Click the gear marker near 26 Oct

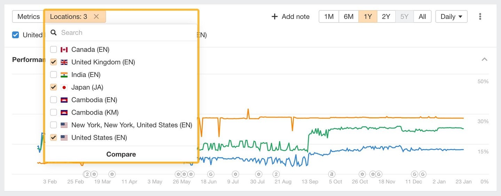pos(362,174)
